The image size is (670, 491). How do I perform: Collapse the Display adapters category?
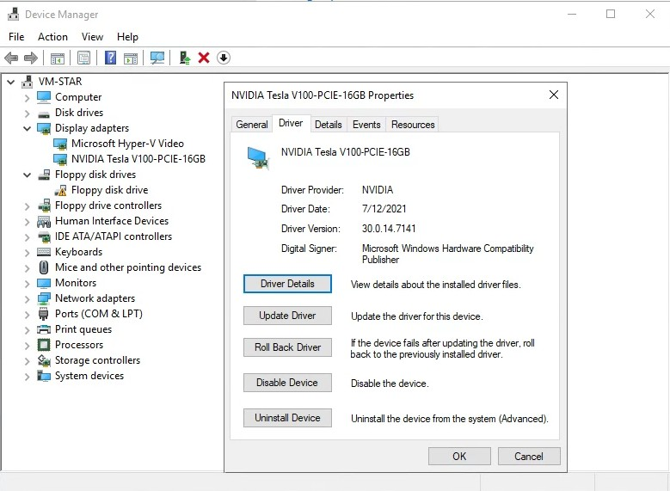pyautogui.click(x=27, y=128)
